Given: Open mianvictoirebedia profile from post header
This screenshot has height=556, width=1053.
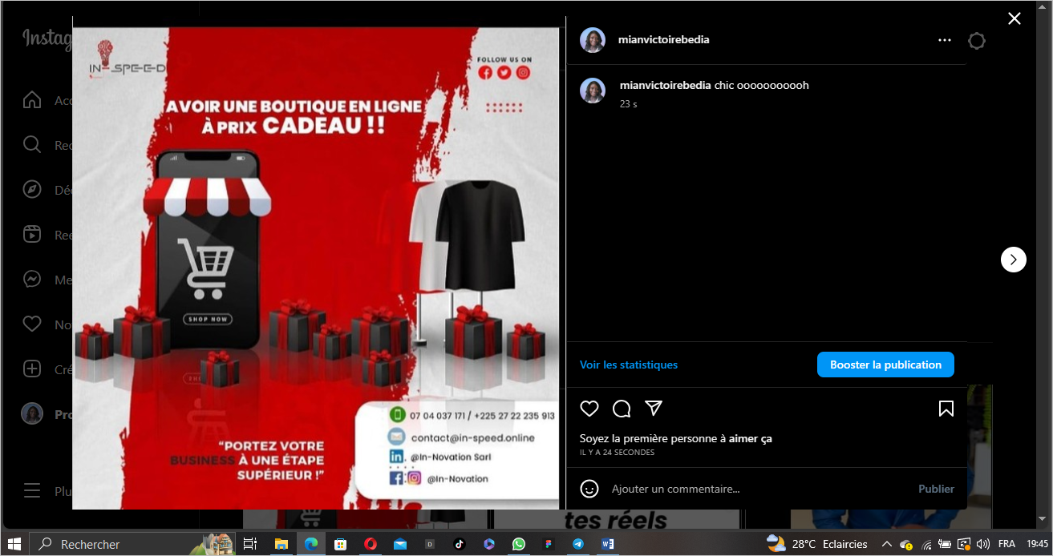Looking at the screenshot, I should coord(663,39).
